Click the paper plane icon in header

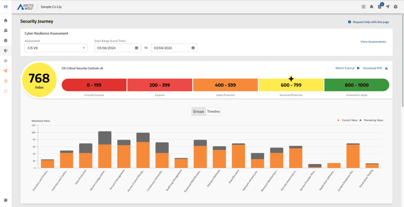387,7
